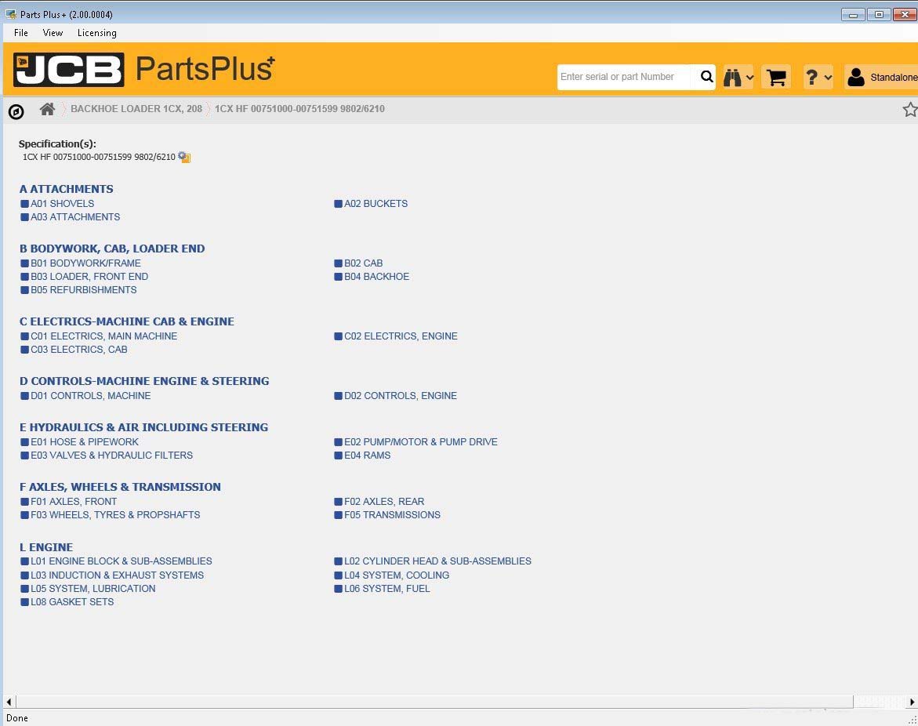Select A03 ATTACHMENTS link
The width and height of the screenshot is (918, 726).
[75, 217]
